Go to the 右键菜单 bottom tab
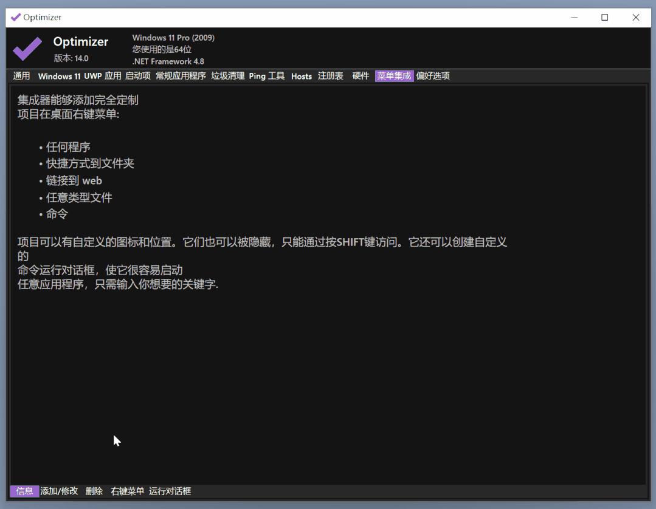This screenshot has width=656, height=509. point(127,491)
